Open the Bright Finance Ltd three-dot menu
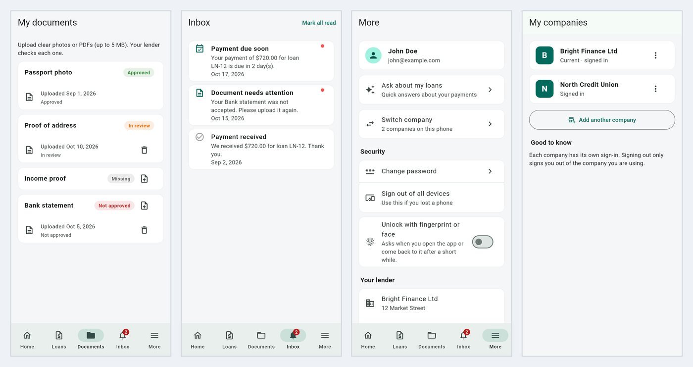Viewport: 693px width, 367px height. [x=655, y=55]
